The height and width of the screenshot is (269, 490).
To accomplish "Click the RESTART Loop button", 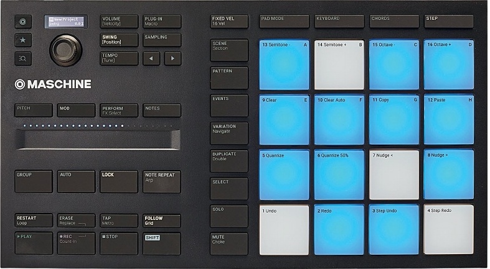I will pyautogui.click(x=34, y=221).
